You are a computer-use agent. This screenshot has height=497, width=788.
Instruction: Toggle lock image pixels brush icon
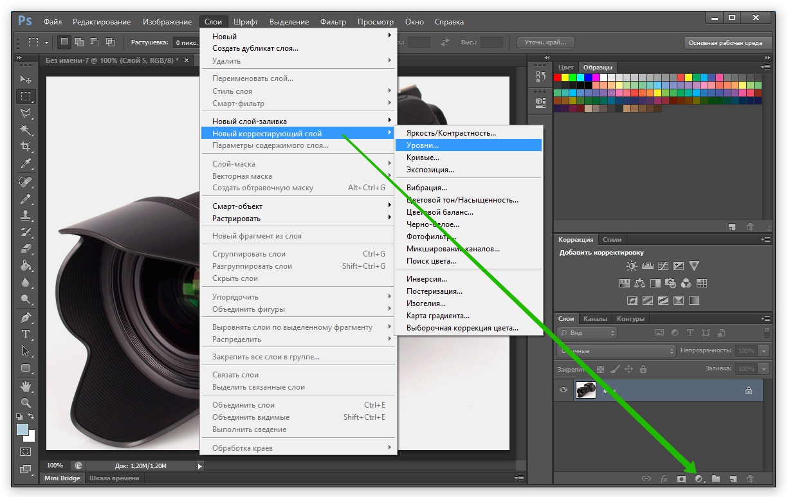click(x=615, y=369)
